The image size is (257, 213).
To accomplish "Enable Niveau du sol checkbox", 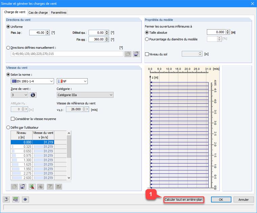I will coord(147,54).
